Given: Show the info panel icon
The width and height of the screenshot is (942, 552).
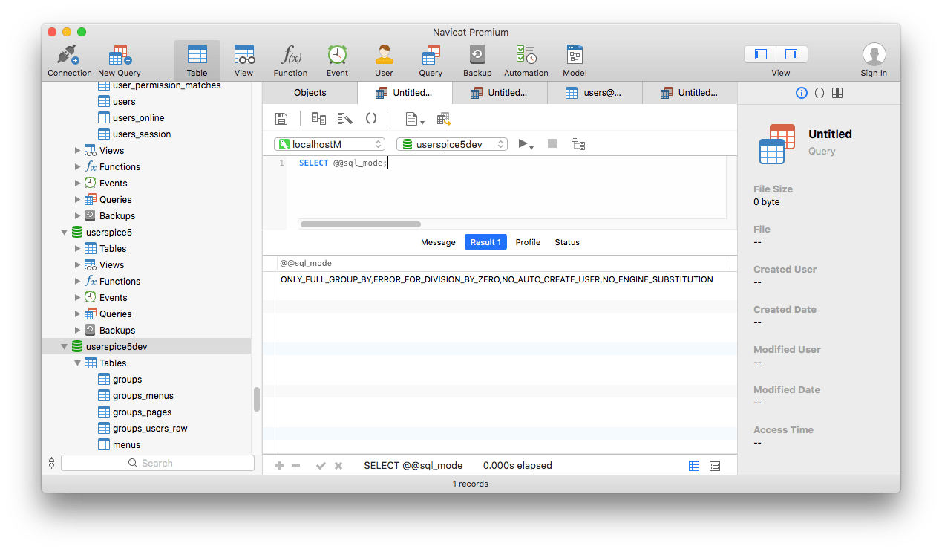Looking at the screenshot, I should [801, 93].
